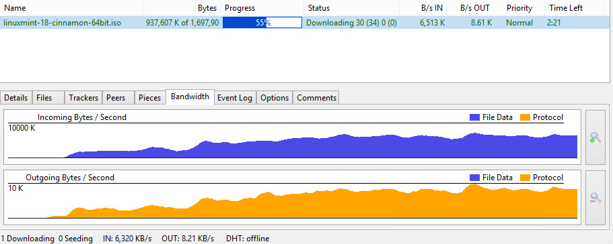Click the Downloading 30 (34) 0 (0) status
The height and width of the screenshot is (244, 613).
[x=351, y=23]
